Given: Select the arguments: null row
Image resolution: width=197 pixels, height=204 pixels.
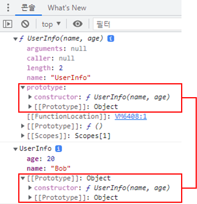Looking at the screenshot, I should click(57, 49).
